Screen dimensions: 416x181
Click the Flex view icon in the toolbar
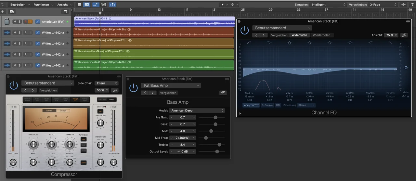(103, 5)
